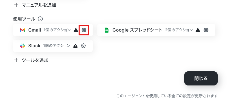Select the Gmail tool name
The width and height of the screenshot is (228, 106).
34,30
